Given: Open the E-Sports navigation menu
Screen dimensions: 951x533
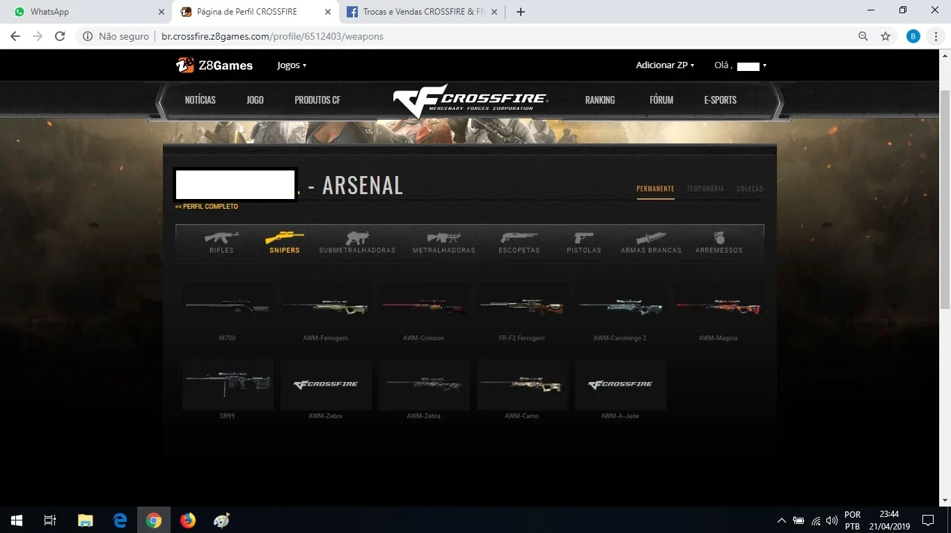Looking at the screenshot, I should 720,100.
